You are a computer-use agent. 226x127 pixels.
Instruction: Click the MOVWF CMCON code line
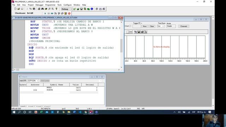tap(40, 38)
